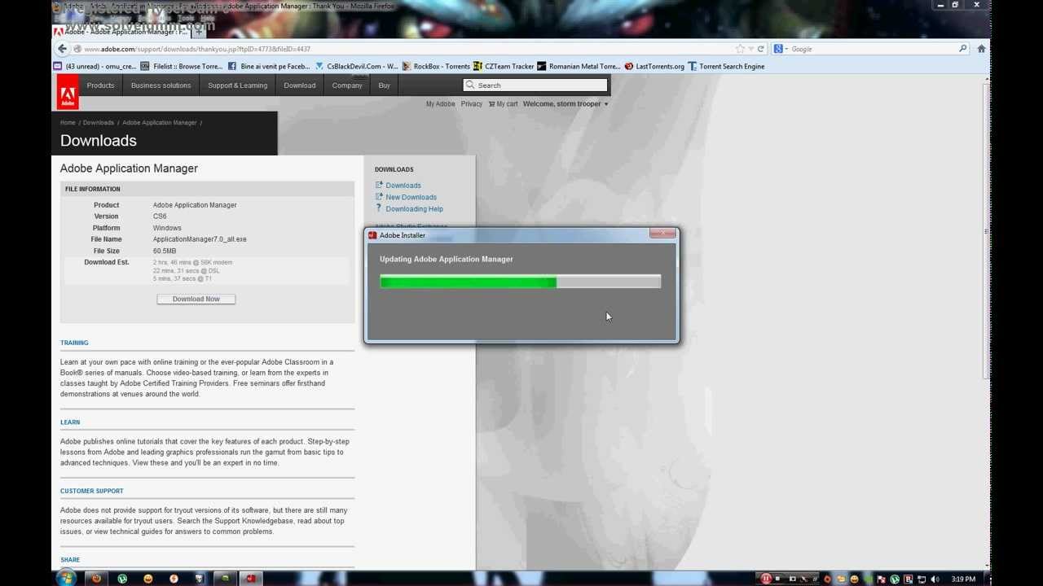The width and height of the screenshot is (1043, 586).
Task: Open the New Downloads sidebar link
Action: [x=411, y=197]
